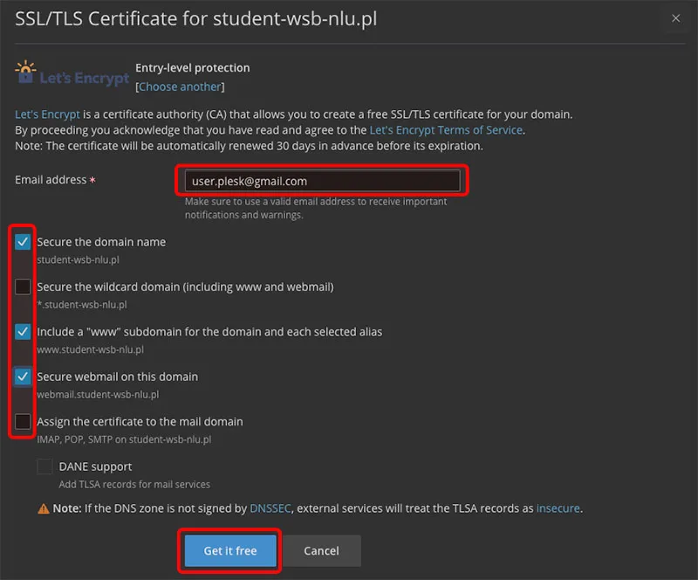Image resolution: width=698 pixels, height=580 pixels.
Task: Click the www.student-wsb-nlu.pl text
Action: 91,349
